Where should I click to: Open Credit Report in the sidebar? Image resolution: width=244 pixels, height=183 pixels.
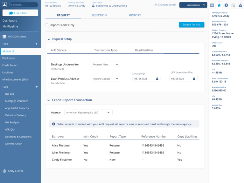click(x=10, y=65)
